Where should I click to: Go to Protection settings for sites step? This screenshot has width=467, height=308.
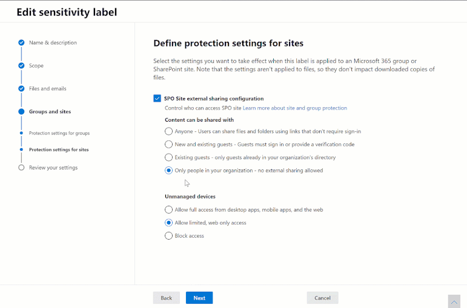coord(58,149)
